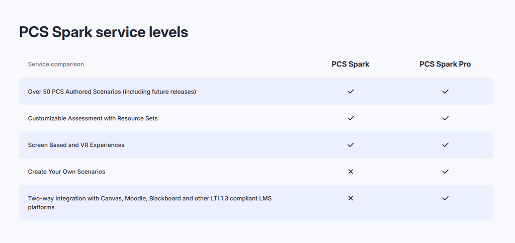This screenshot has height=243, width=515.
Task: Click PCS Spark checkmark for VR Experiences
Action: [x=351, y=145]
